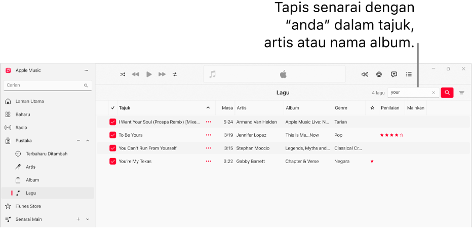This screenshot has height=228, width=473.
Task: Add a new playlist with the plus icon
Action: [78, 219]
